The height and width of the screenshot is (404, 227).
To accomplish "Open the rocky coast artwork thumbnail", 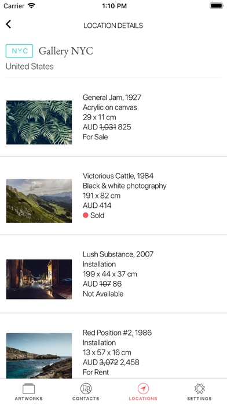I will [39, 356].
